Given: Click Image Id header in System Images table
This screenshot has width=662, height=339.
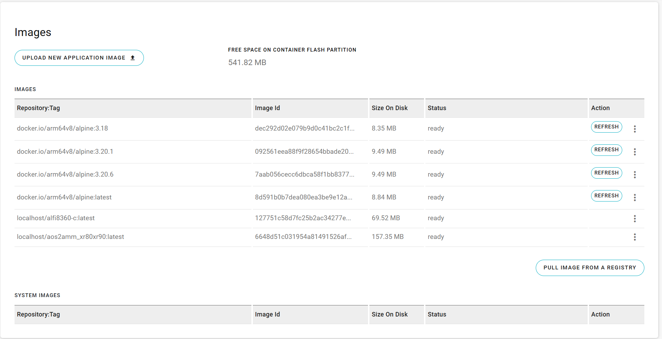Looking at the screenshot, I should (267, 314).
